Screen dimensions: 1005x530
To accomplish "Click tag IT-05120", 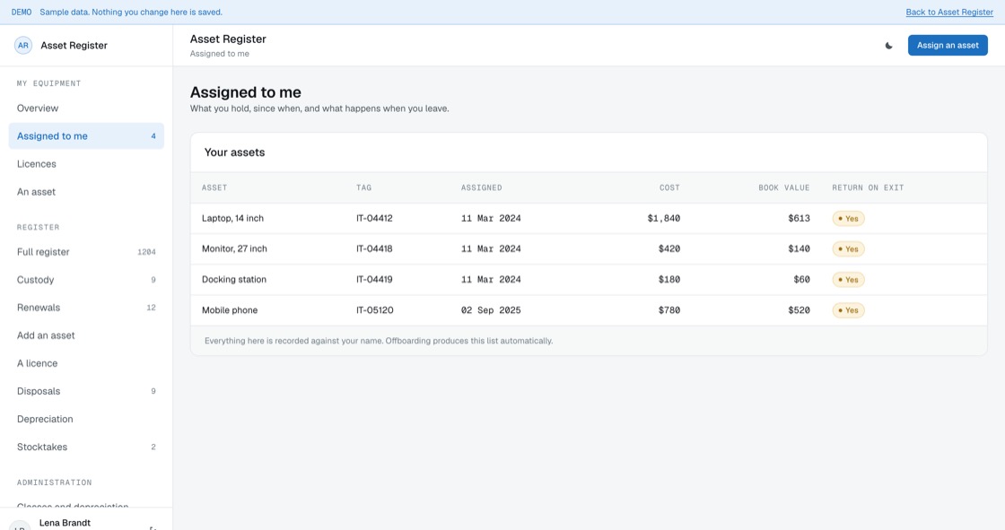I will [375, 310].
